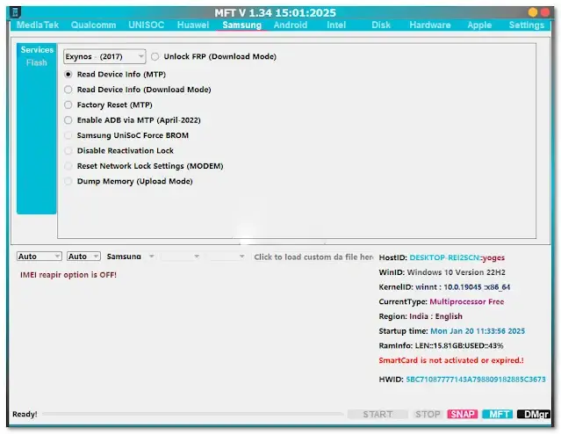Open the Intel tab
Screen dimensions: 561x434
tap(336, 25)
